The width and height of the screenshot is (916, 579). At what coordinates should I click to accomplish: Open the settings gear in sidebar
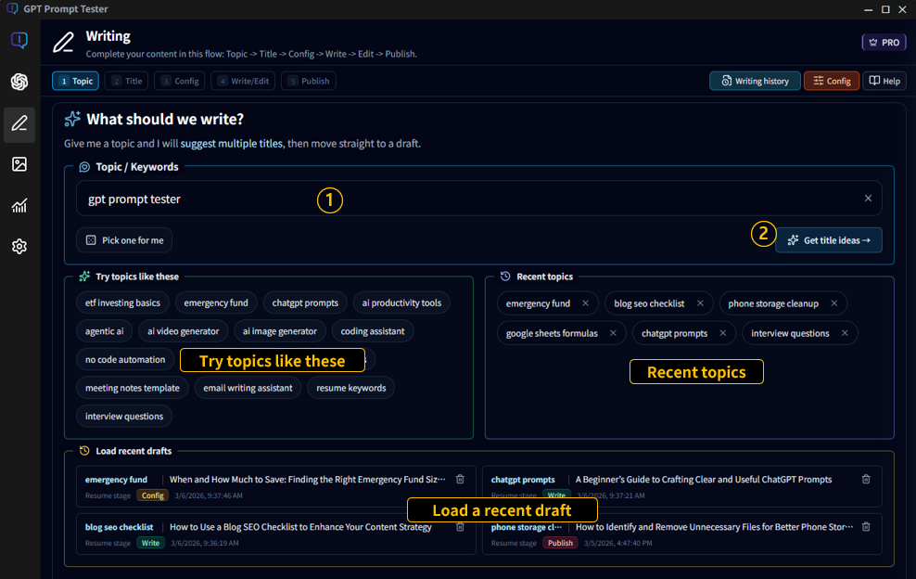19,247
